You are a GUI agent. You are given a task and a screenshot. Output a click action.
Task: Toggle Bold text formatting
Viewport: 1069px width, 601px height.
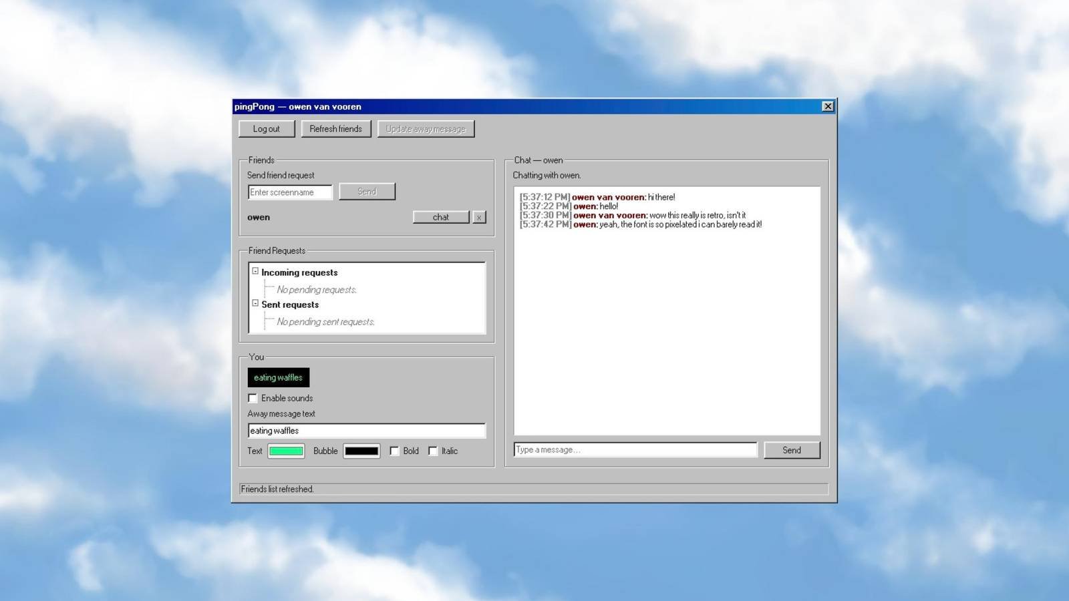[x=394, y=451]
